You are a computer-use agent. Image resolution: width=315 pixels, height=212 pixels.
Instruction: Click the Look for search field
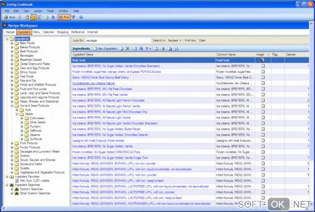(118, 40)
